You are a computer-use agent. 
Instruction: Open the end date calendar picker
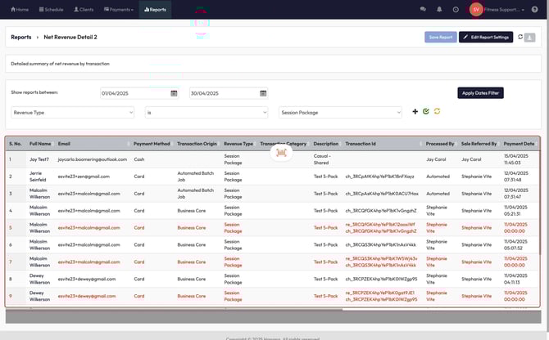tap(262, 93)
